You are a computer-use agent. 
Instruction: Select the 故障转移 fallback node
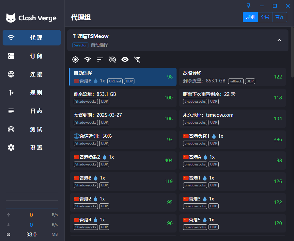point(232,77)
